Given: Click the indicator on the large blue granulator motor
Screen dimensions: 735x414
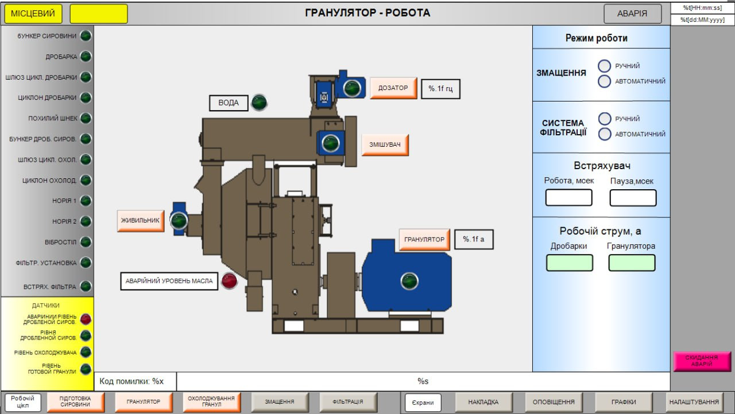Looking at the screenshot, I should [x=409, y=281].
